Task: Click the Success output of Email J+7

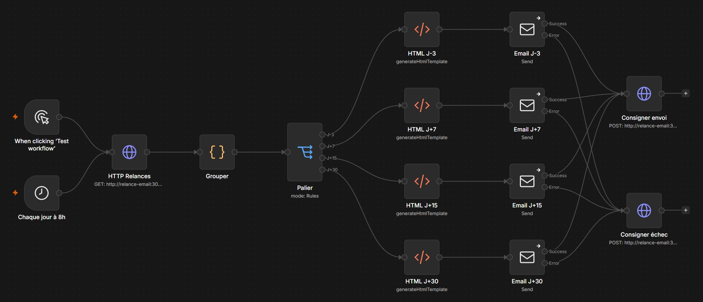Action: [545, 99]
